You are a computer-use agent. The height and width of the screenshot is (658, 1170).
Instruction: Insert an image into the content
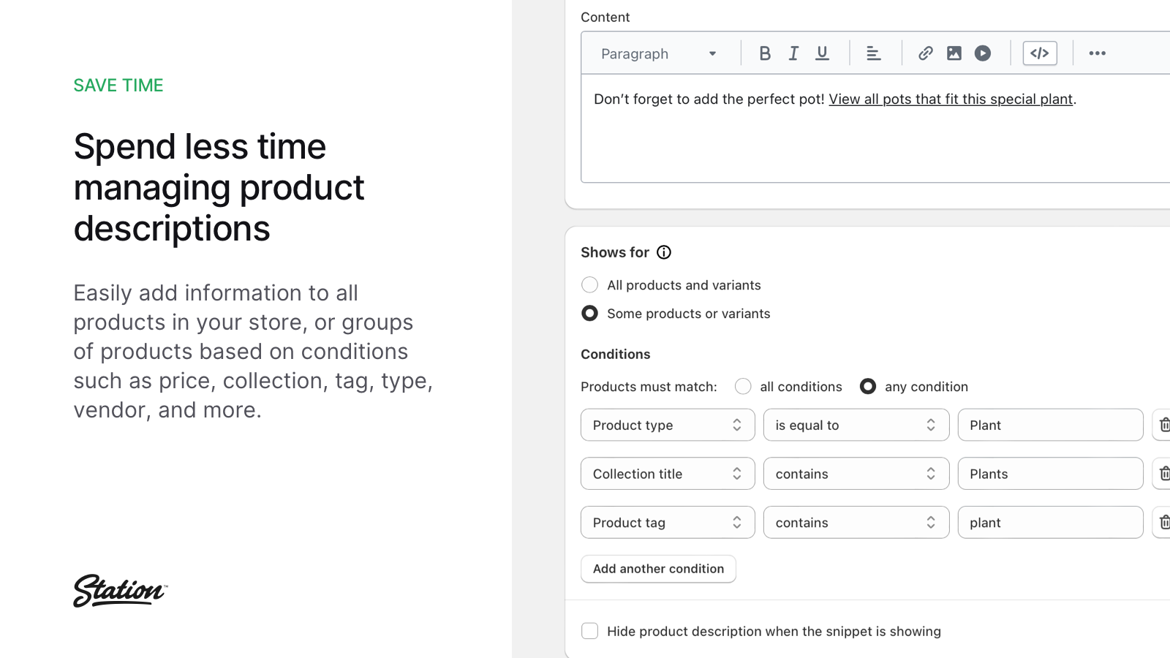tap(954, 53)
